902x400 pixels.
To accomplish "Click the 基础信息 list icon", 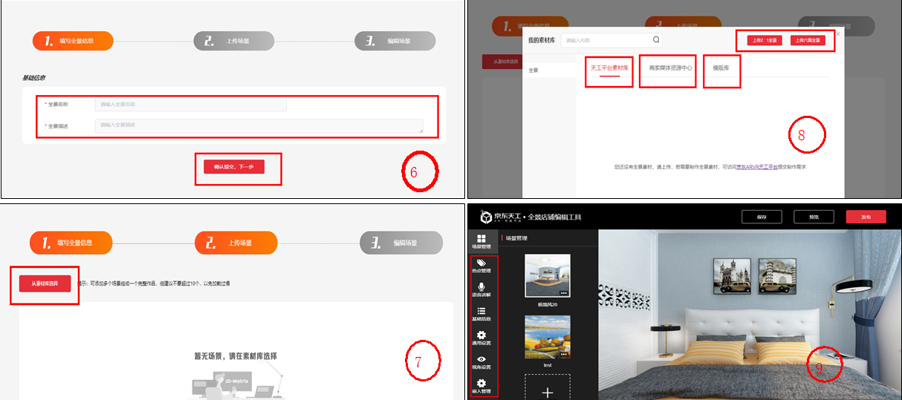I will point(481,312).
